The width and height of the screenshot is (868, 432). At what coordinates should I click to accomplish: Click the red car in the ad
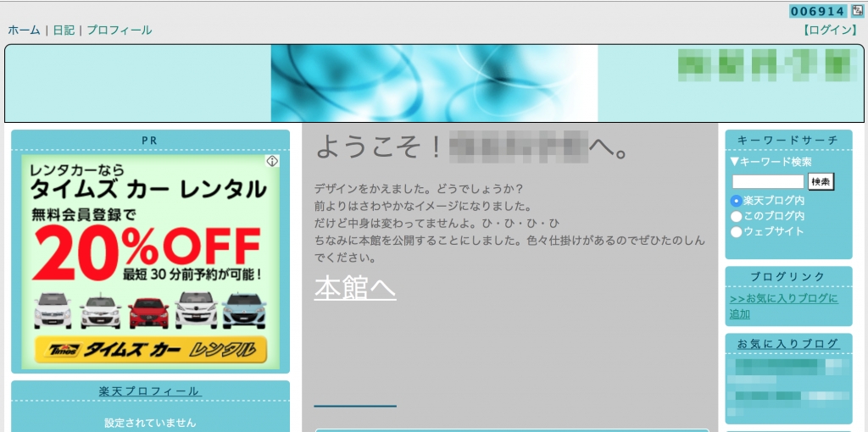tap(148, 313)
